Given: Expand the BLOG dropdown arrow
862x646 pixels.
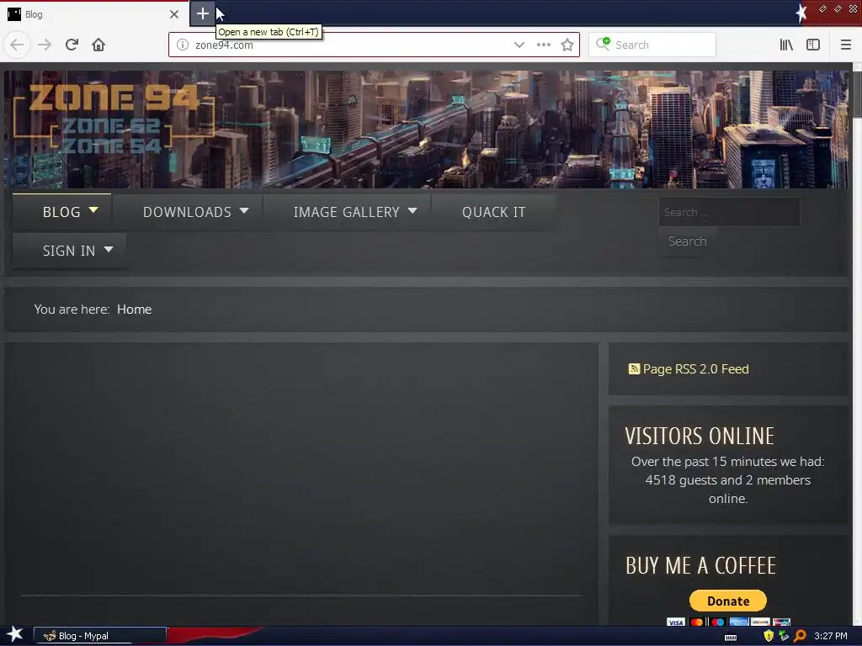Looking at the screenshot, I should (93, 209).
